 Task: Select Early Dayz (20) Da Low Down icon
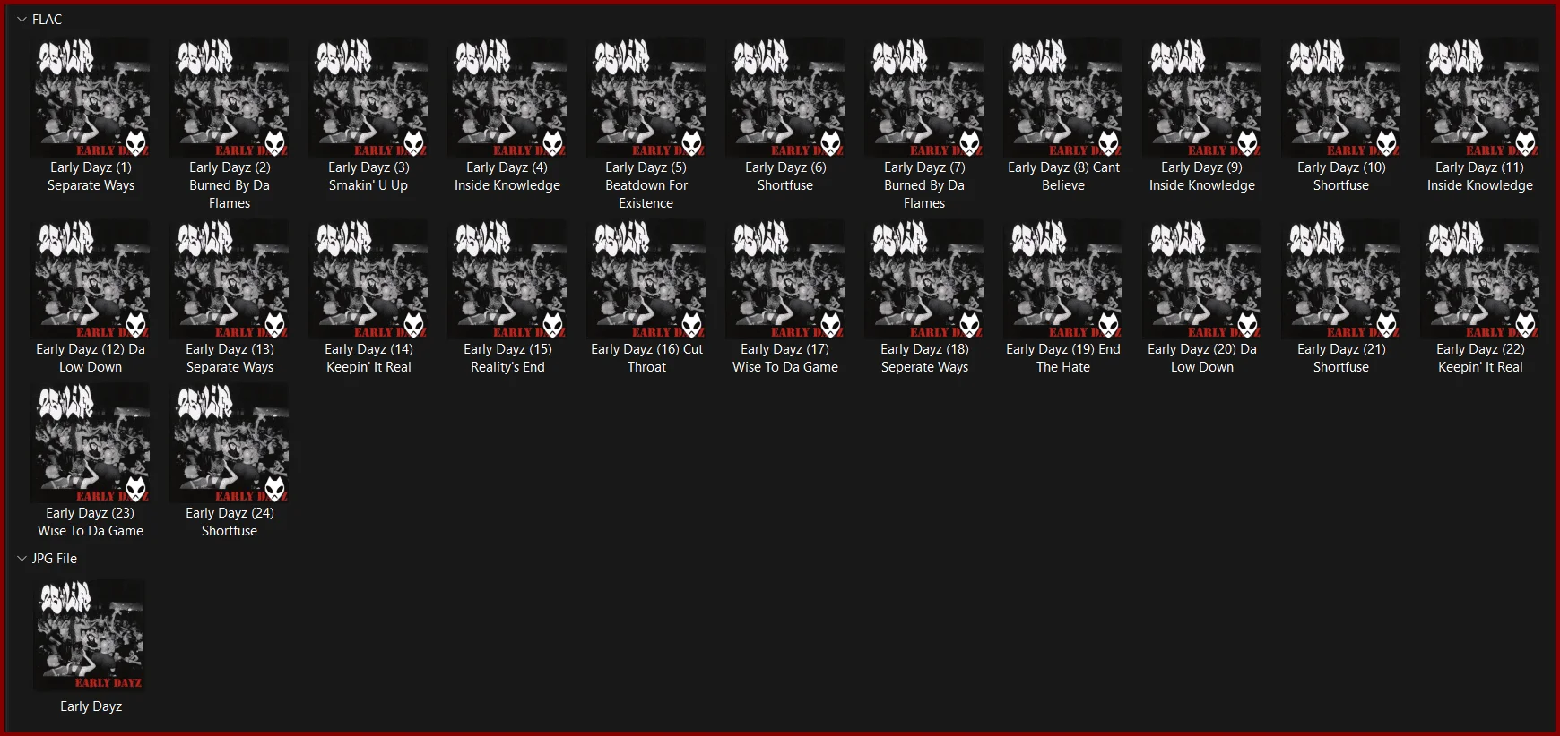(1202, 278)
